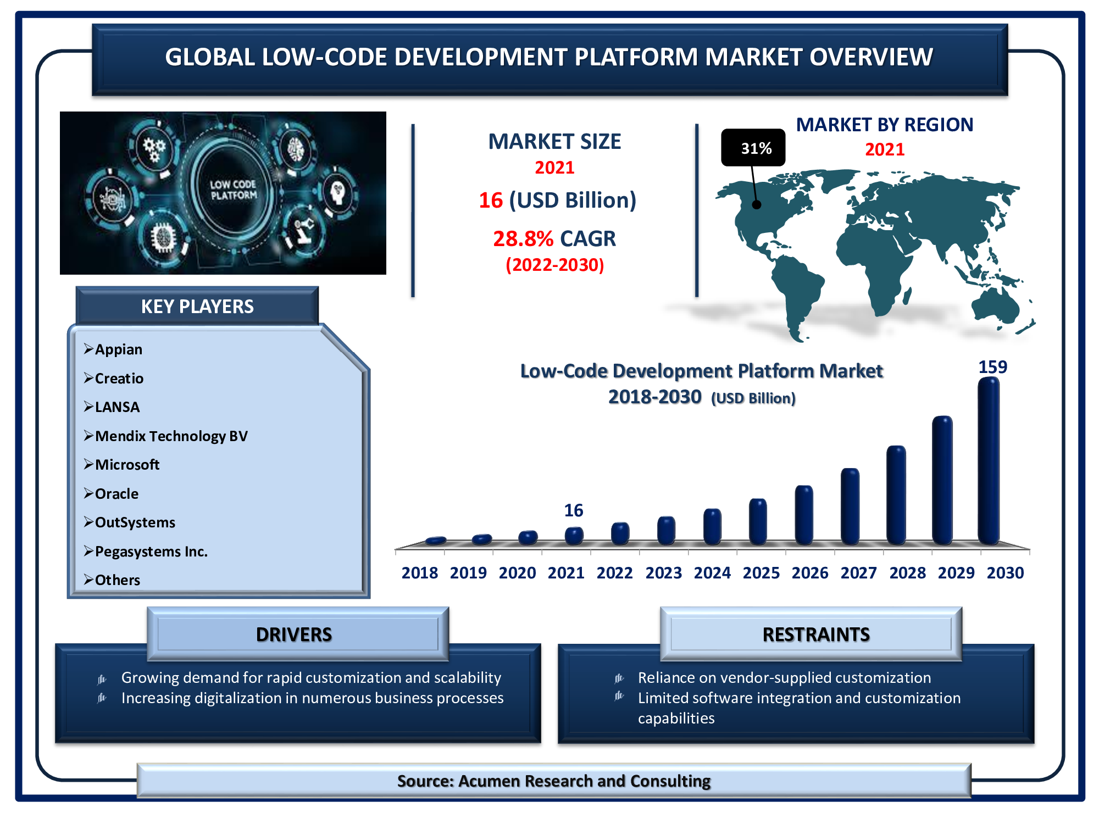Click the '16 (USD Billion)' value

557,200
